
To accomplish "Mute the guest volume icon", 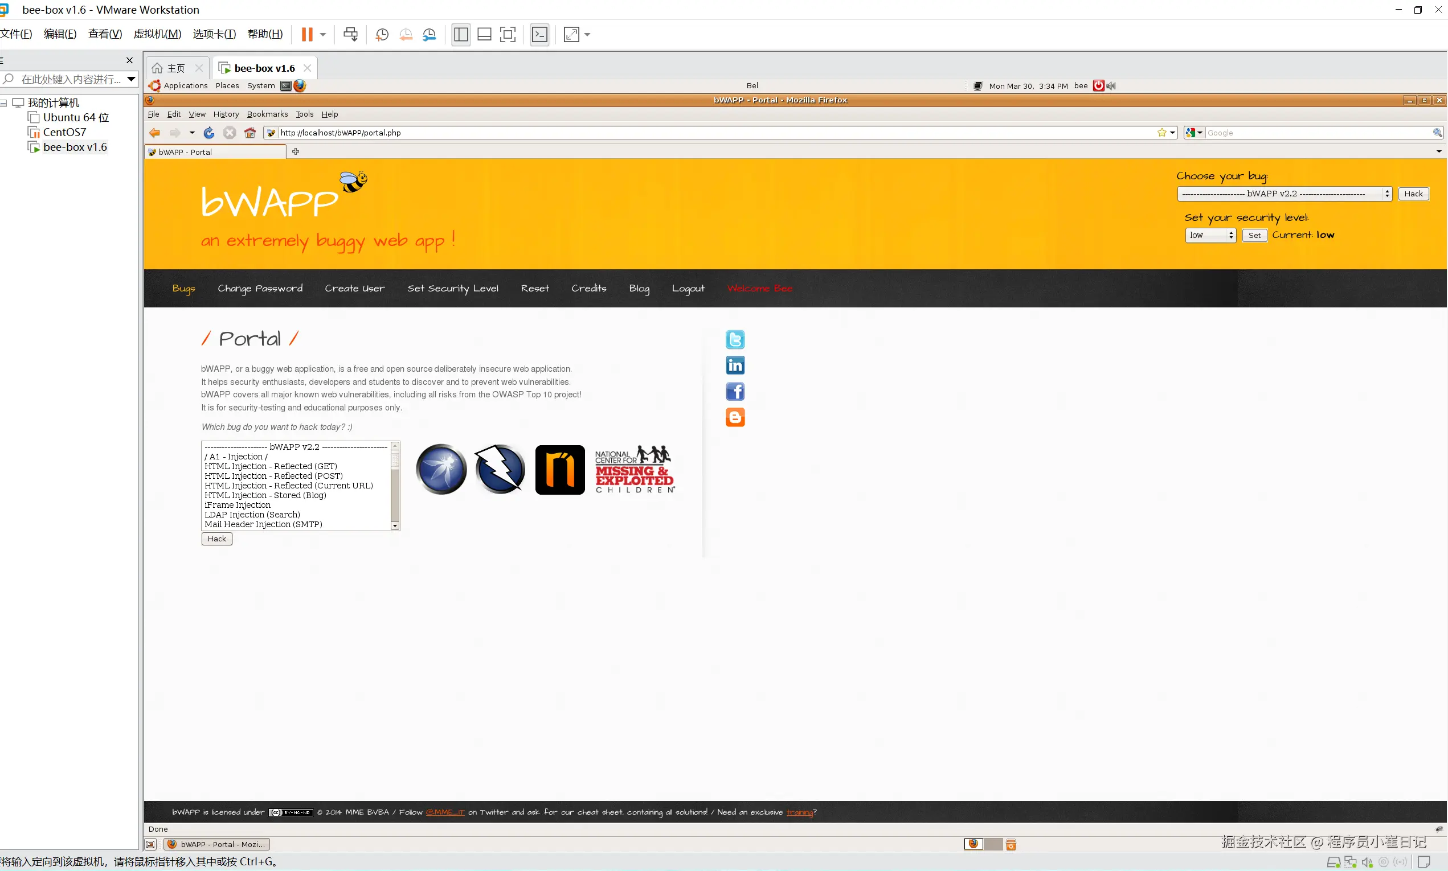I will (x=1111, y=86).
